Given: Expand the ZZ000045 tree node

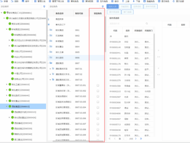Looking at the screenshot, I should pos(7,96).
